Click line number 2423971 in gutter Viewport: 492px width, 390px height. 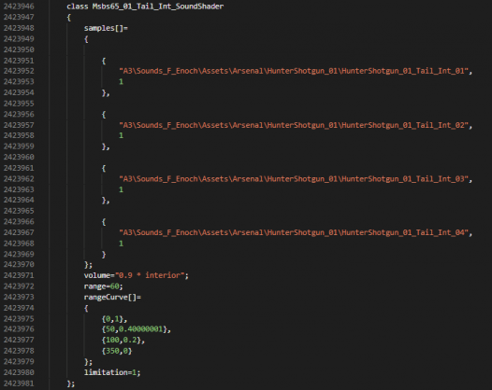click(x=19, y=275)
